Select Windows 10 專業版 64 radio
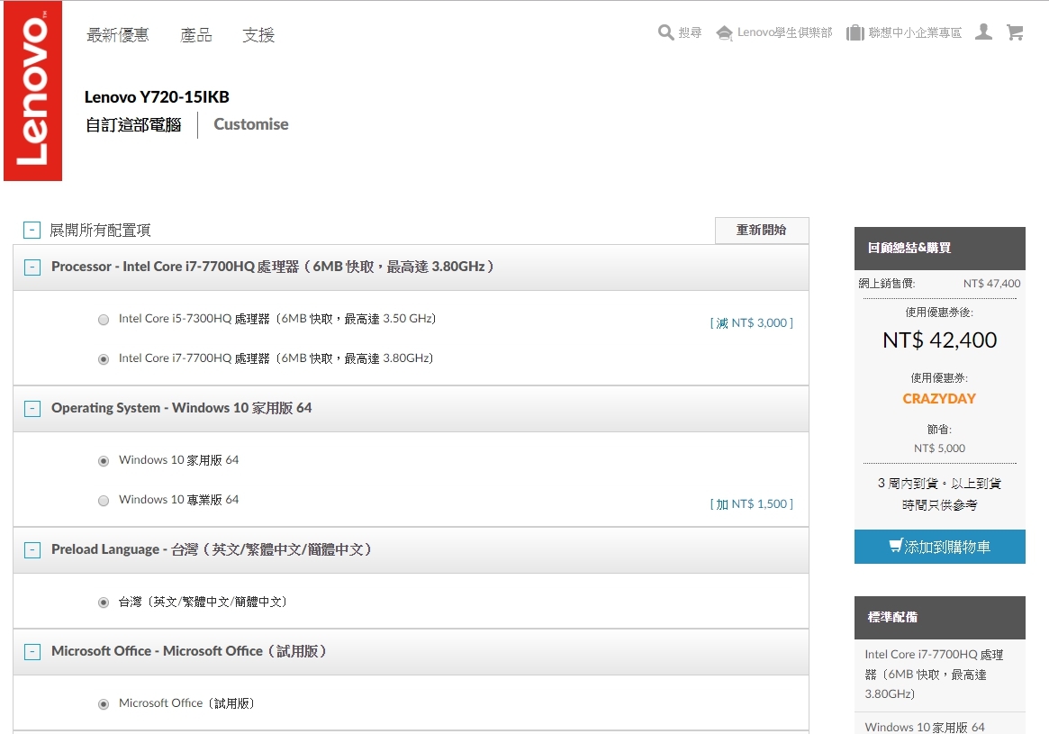The height and width of the screenshot is (734, 1049). pos(104,501)
